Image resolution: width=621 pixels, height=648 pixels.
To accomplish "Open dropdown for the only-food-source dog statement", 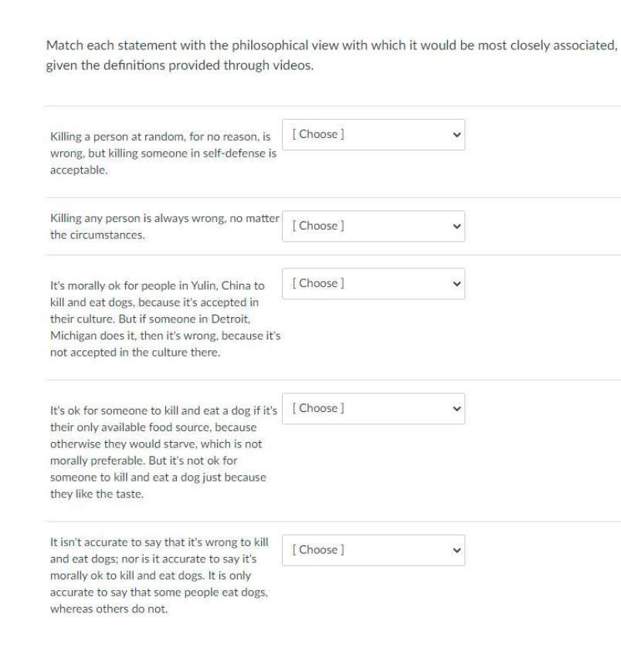I will 374,408.
